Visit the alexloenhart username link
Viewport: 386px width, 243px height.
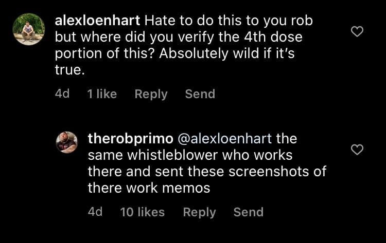tap(98, 22)
